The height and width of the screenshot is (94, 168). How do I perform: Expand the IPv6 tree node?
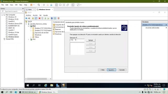29,39
